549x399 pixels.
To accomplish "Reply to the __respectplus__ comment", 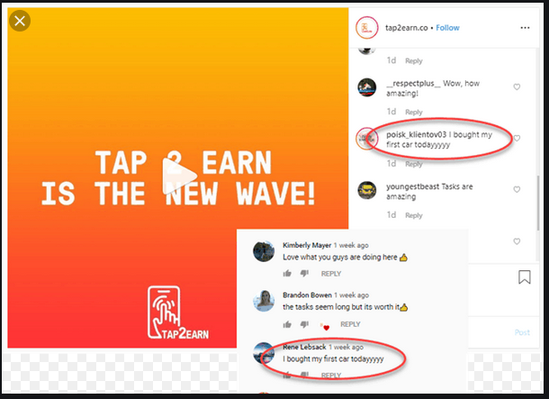I will coord(414,112).
